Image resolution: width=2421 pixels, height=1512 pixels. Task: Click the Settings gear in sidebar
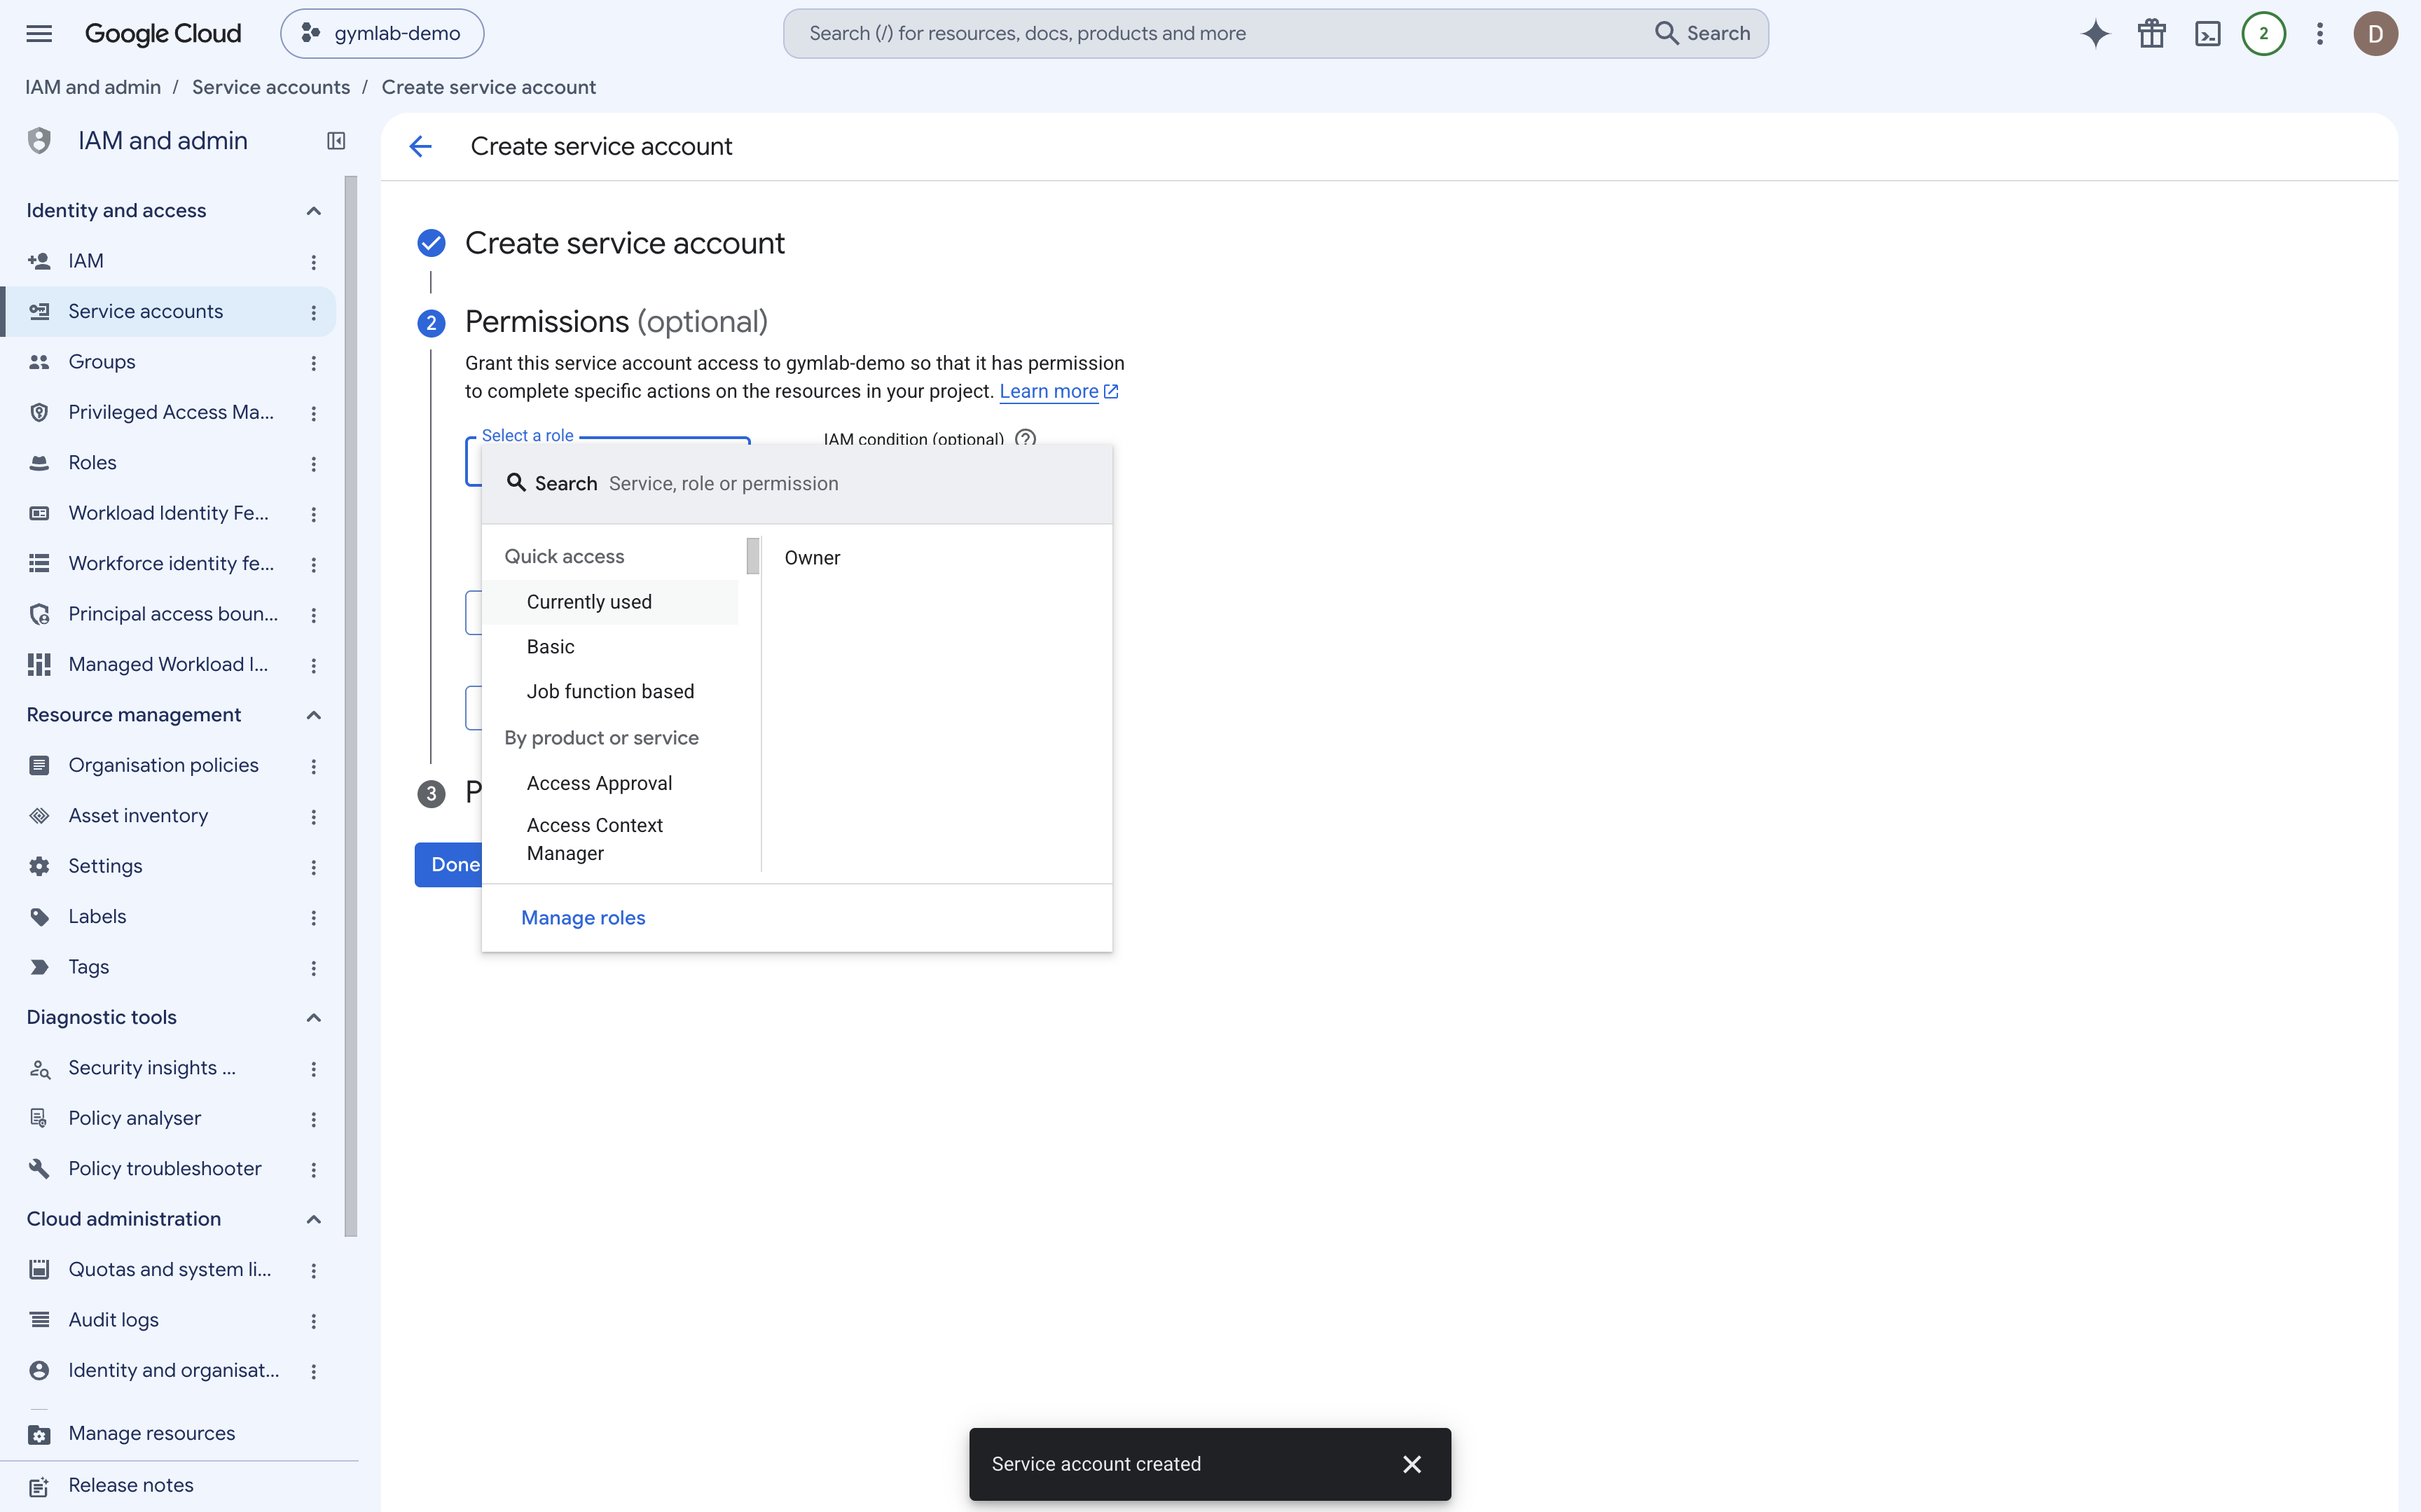pos(39,866)
